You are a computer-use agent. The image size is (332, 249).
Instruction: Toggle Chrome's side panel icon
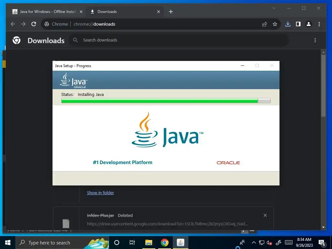coord(298,24)
